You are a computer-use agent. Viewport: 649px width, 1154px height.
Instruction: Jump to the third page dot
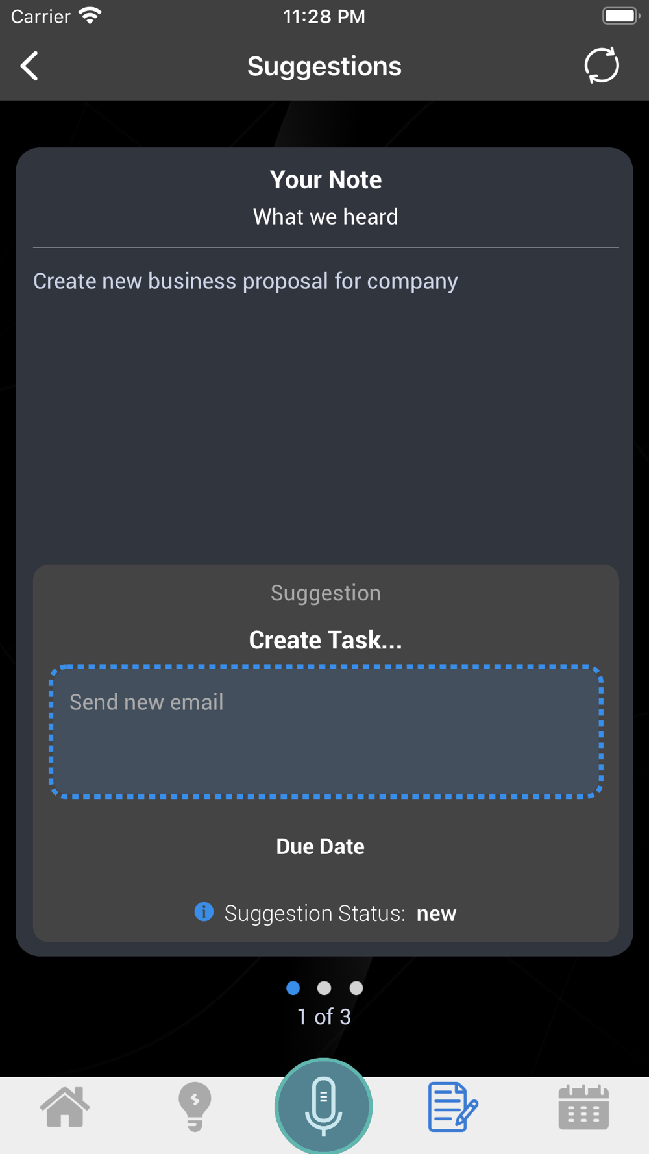pos(356,988)
